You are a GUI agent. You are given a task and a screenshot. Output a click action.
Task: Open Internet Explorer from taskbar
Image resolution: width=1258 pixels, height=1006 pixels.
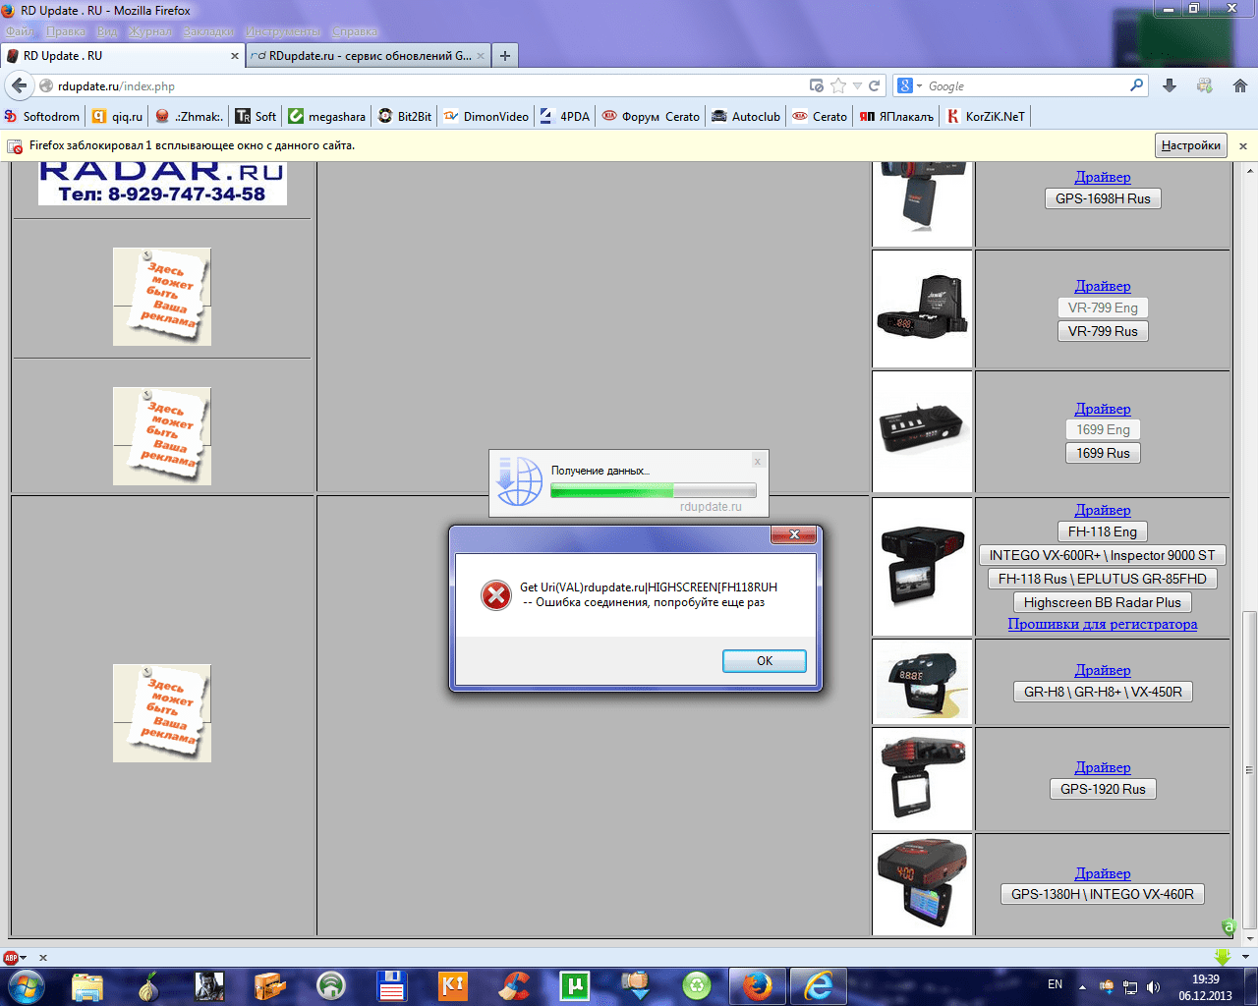818,985
